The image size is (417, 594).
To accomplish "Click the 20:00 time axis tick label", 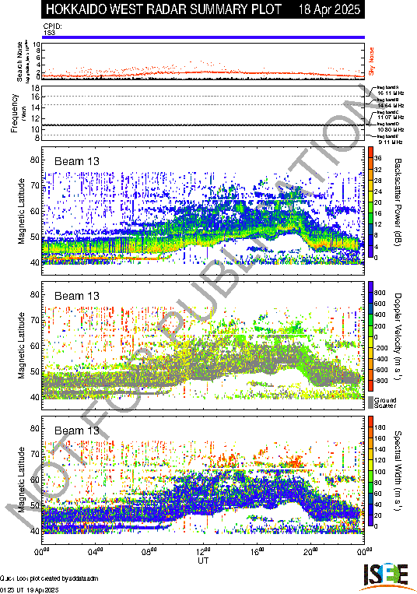I will click(x=311, y=551).
